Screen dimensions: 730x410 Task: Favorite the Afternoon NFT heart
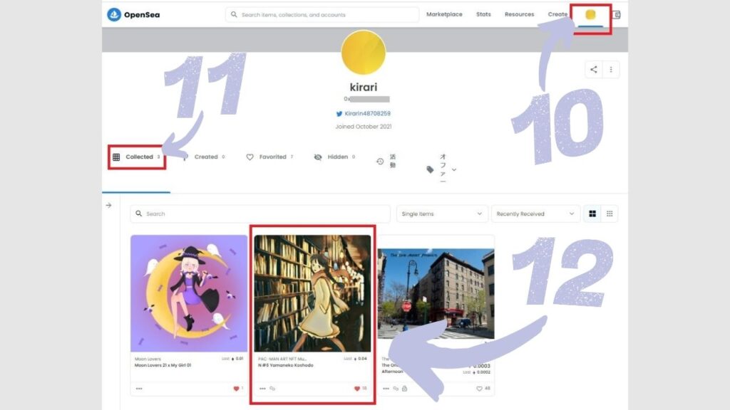click(x=479, y=389)
